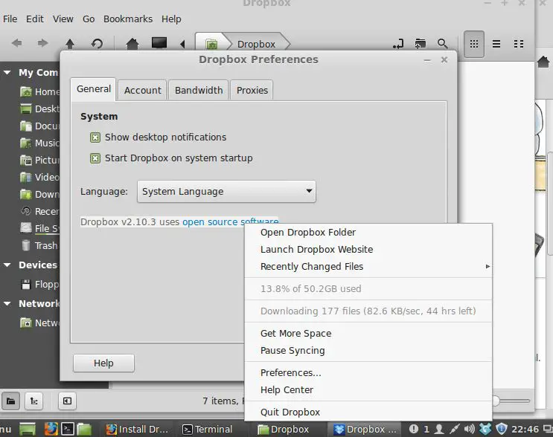553x437 pixels.
Task: Collapse the Devices section in sidebar
Action: tap(7, 265)
